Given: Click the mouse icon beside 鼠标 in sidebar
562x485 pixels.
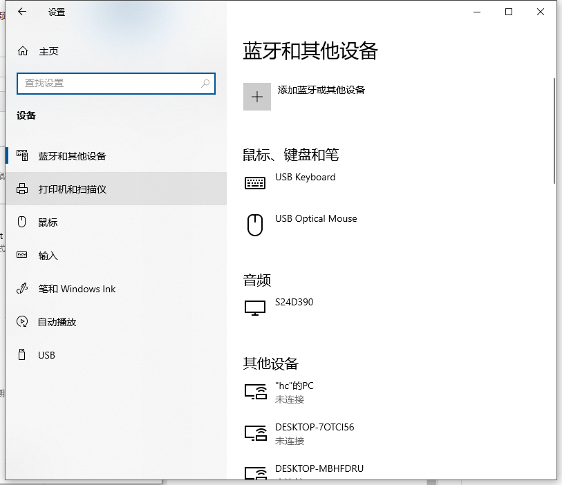Looking at the screenshot, I should click(x=21, y=222).
